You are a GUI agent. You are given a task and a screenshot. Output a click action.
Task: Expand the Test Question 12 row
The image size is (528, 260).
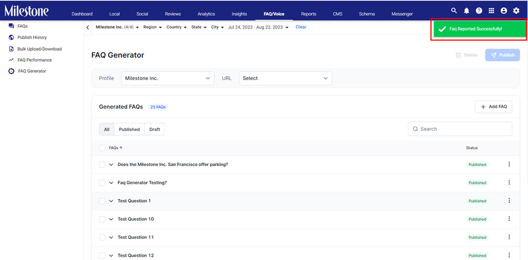coord(111,255)
